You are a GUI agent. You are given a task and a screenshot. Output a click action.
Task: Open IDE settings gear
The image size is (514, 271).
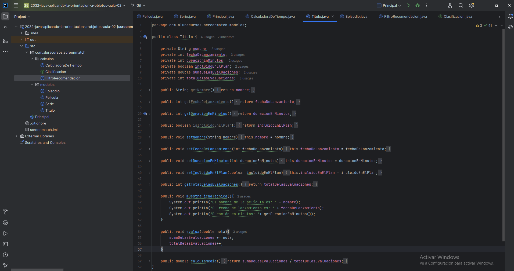(x=472, y=5)
